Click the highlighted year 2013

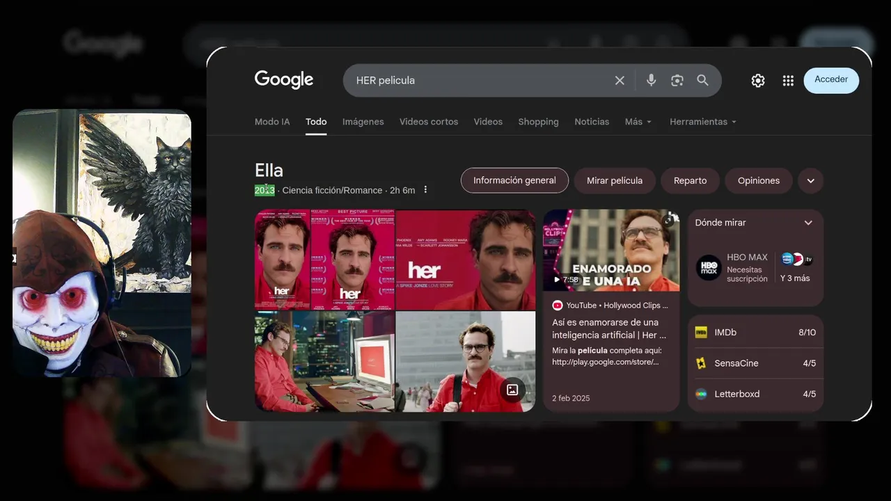(265, 190)
